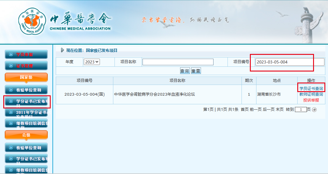Open the 学员证书查询 link
This screenshot has height=174, width=328.
click(311, 88)
